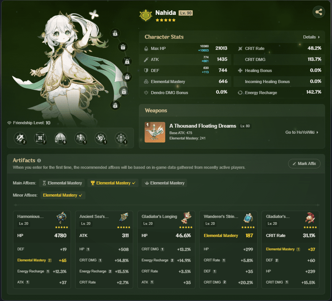Open Go to HoYoWiki link
This screenshot has height=301, width=332.
point(302,132)
